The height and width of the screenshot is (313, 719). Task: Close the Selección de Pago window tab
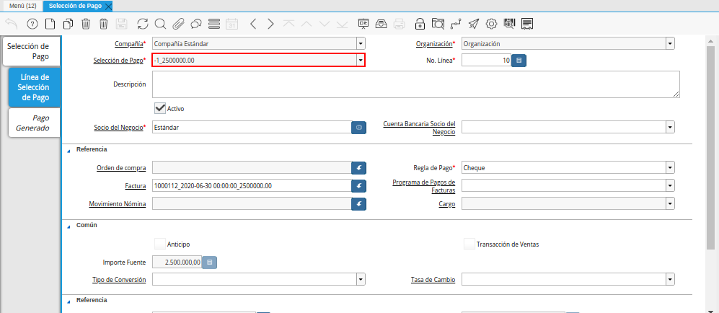(108, 6)
